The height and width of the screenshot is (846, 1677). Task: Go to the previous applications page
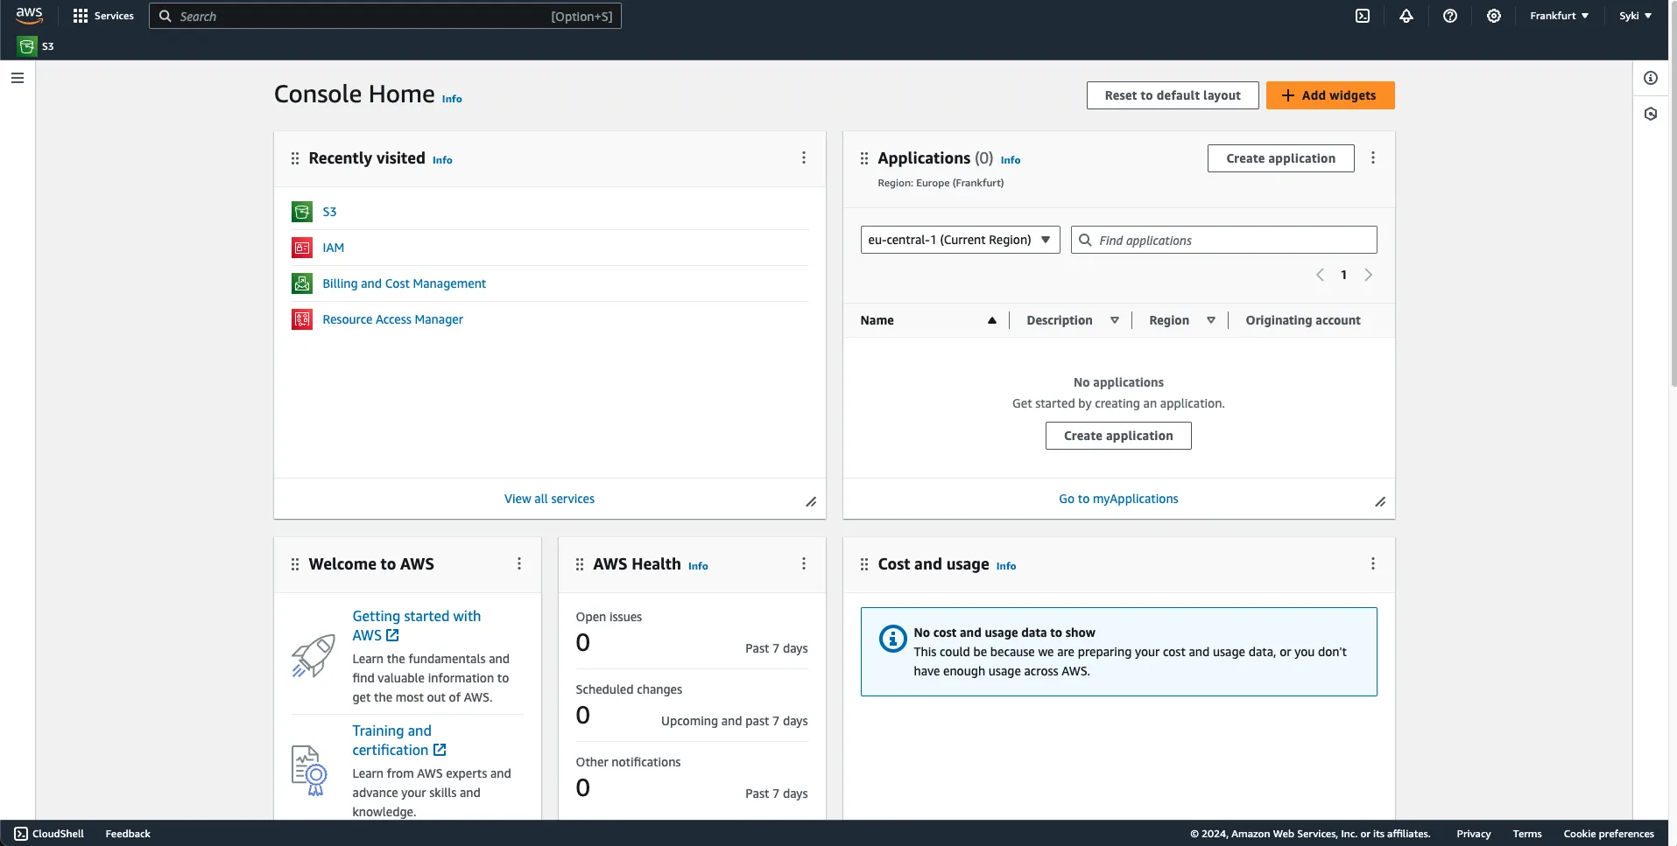pyautogui.click(x=1320, y=275)
